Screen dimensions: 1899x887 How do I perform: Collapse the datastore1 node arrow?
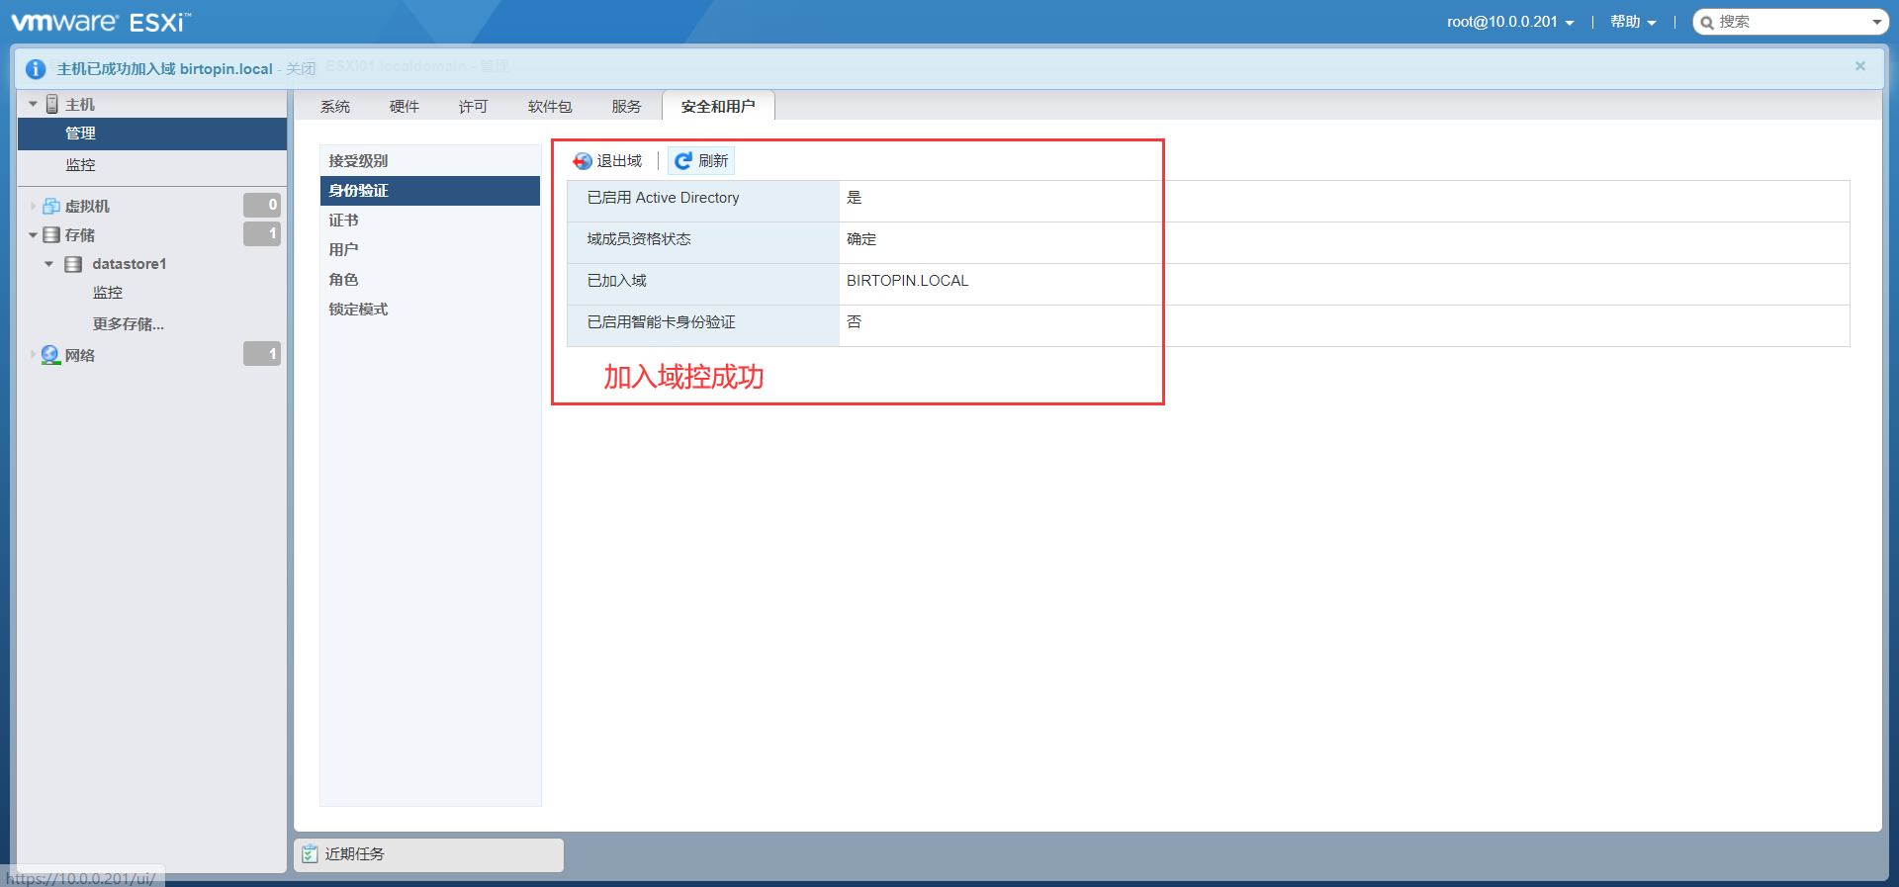coord(48,264)
